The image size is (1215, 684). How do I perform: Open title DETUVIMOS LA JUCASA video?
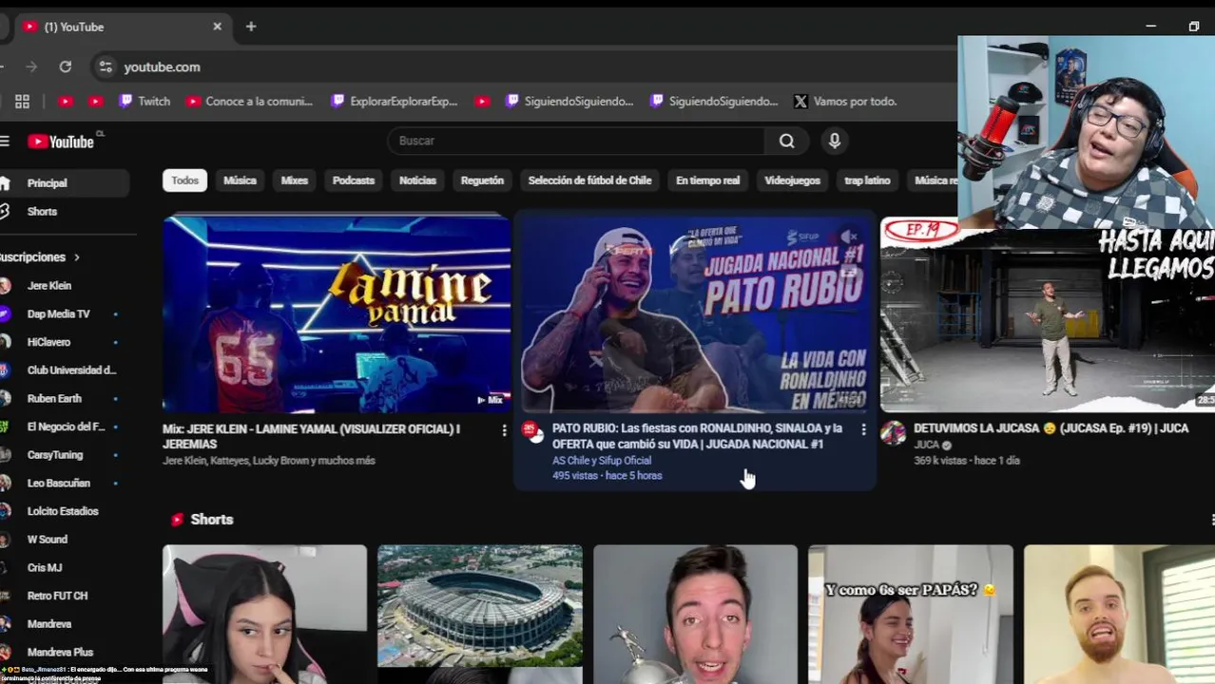coord(1051,428)
